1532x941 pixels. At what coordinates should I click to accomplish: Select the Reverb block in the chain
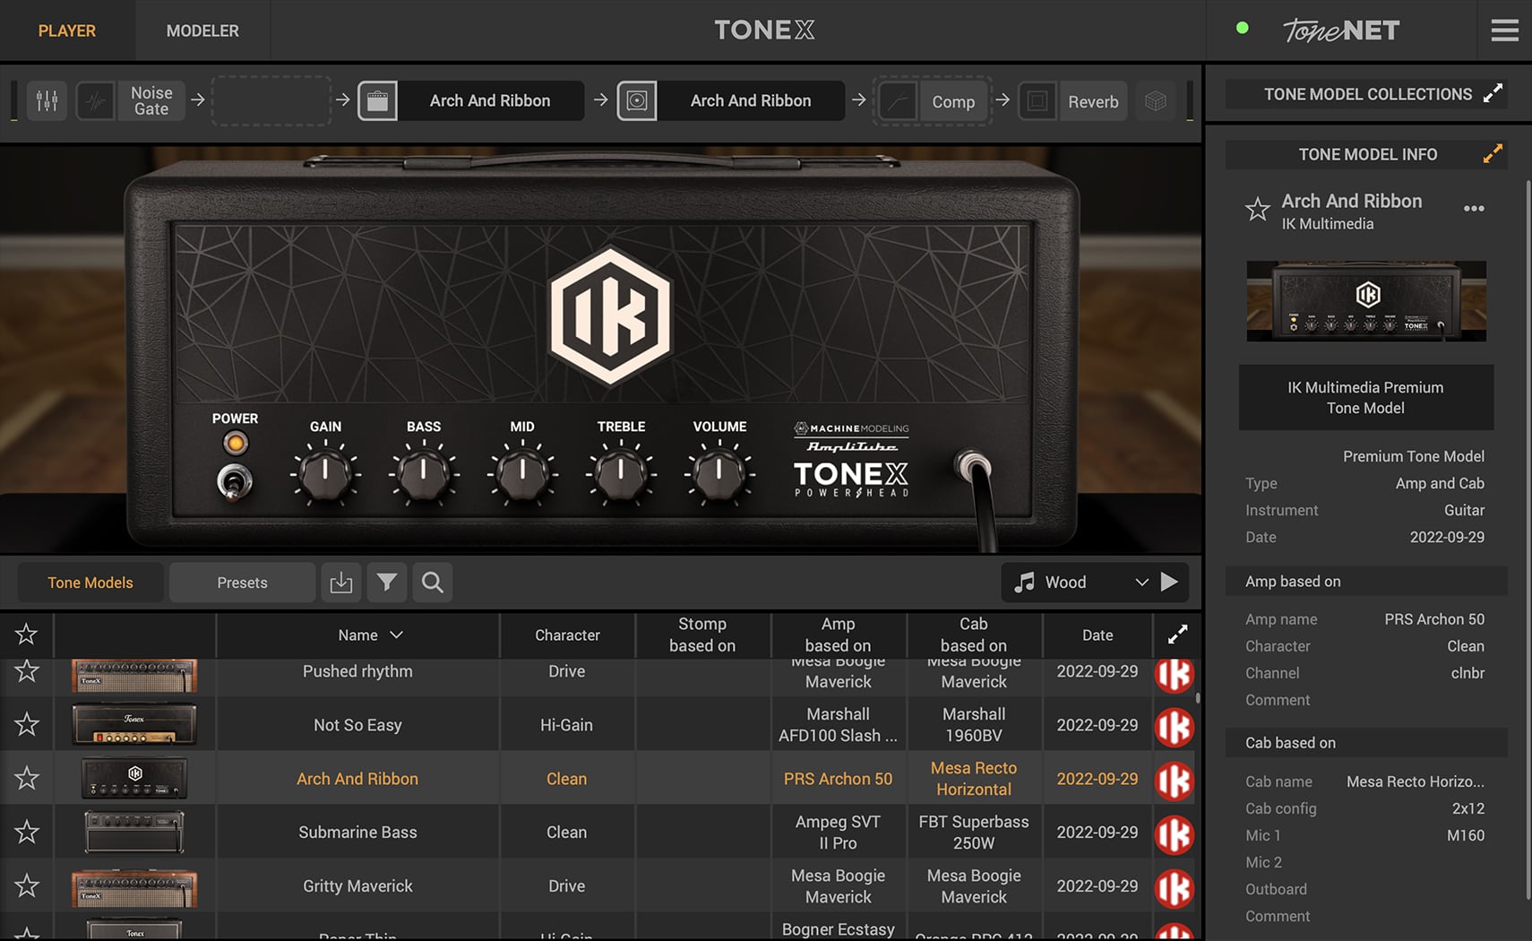tap(1092, 101)
